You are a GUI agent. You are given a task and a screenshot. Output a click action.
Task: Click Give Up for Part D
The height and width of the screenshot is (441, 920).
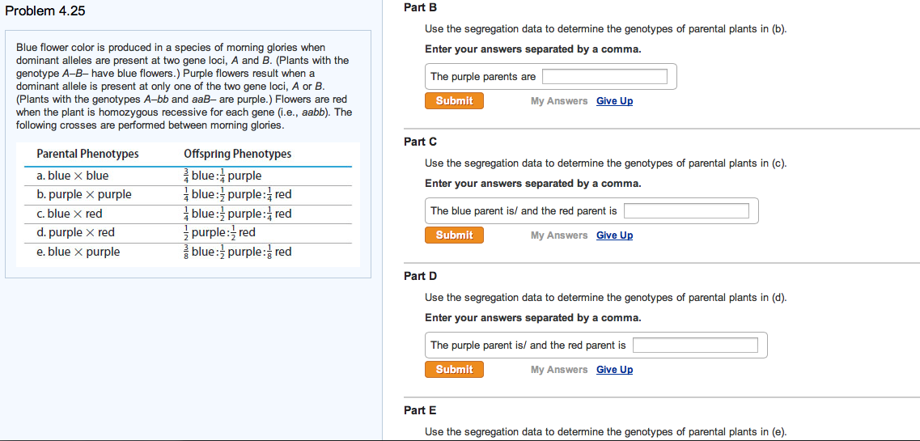(614, 370)
